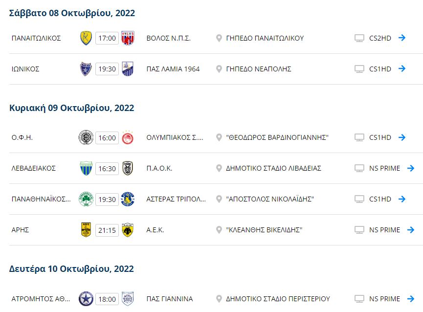Open the 17:00 match time box
This screenshot has width=423, height=312.
(x=107, y=38)
